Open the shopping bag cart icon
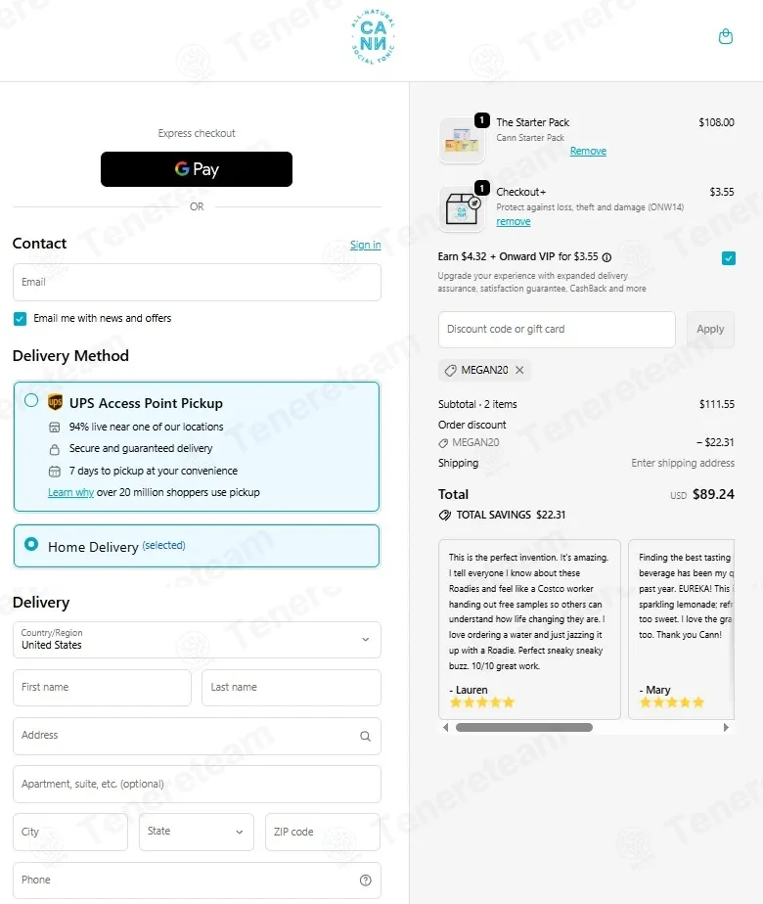Image resolution: width=763 pixels, height=904 pixels. 726,37
